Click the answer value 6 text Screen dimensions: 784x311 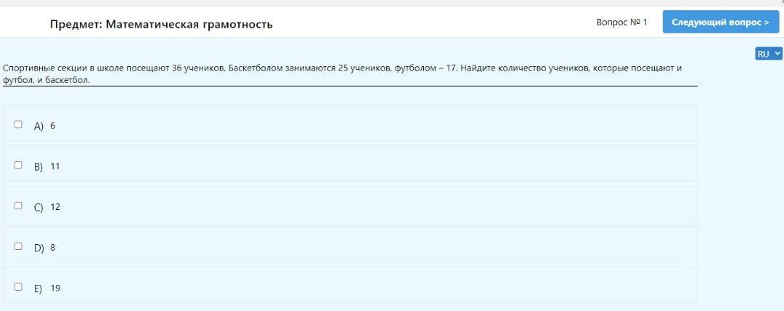[x=52, y=126]
